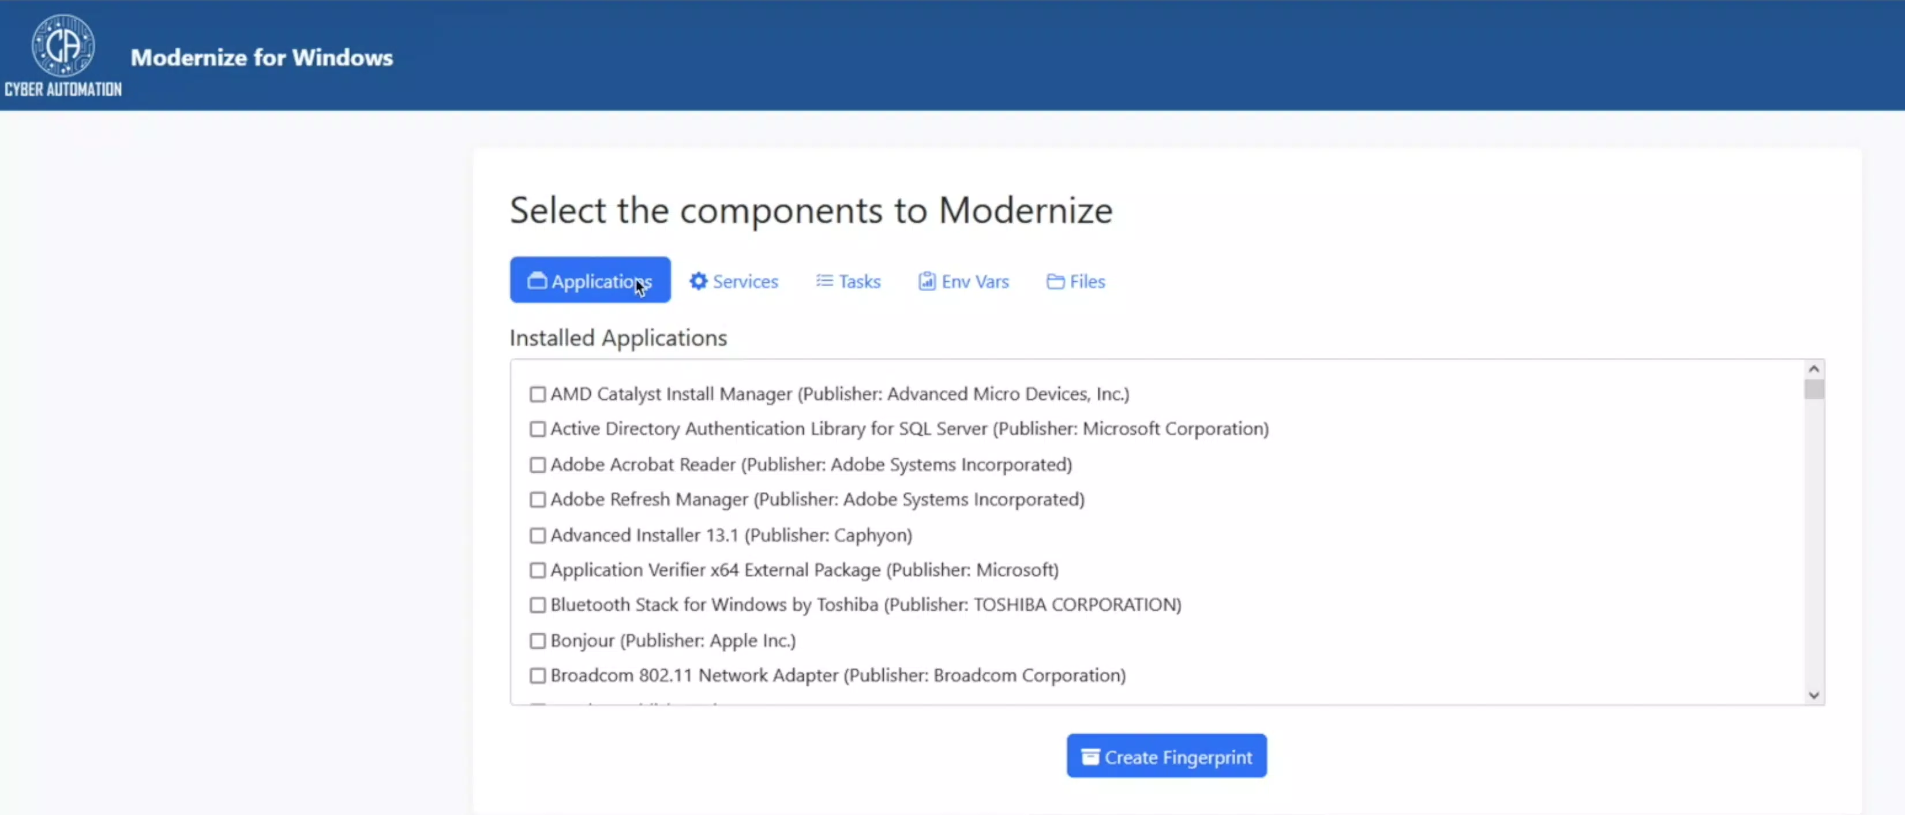Screen dimensions: 1905x815
Task: Click the applications list scrollbar thumb
Action: point(1813,389)
